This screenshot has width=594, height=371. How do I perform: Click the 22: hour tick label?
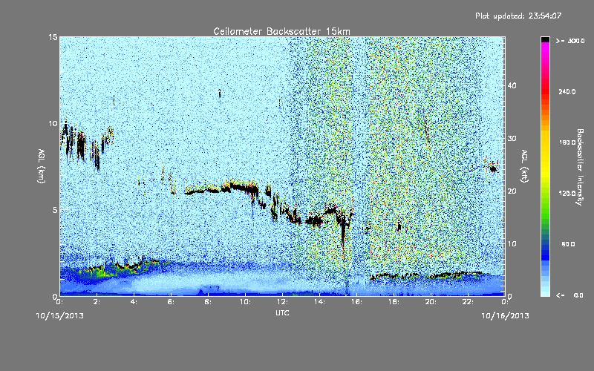tap(468, 302)
